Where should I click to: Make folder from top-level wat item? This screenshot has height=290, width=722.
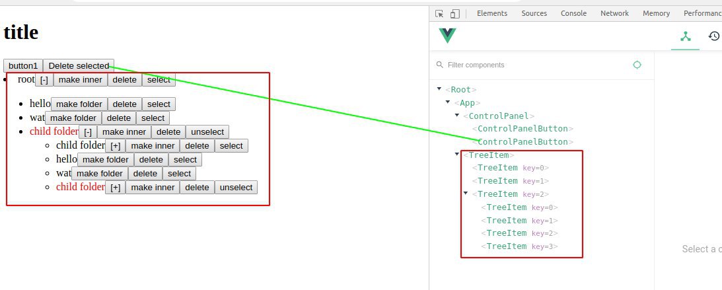(73, 118)
